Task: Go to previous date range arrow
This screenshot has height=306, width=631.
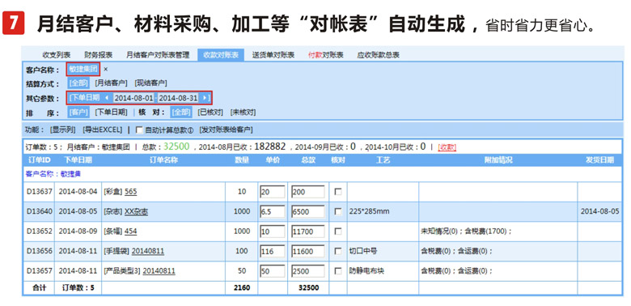Action: 107,98
